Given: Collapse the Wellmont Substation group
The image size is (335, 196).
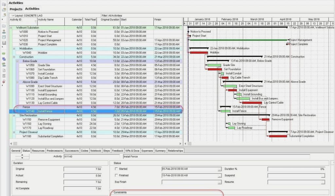Looking at the screenshot, I should [x=11, y=28].
